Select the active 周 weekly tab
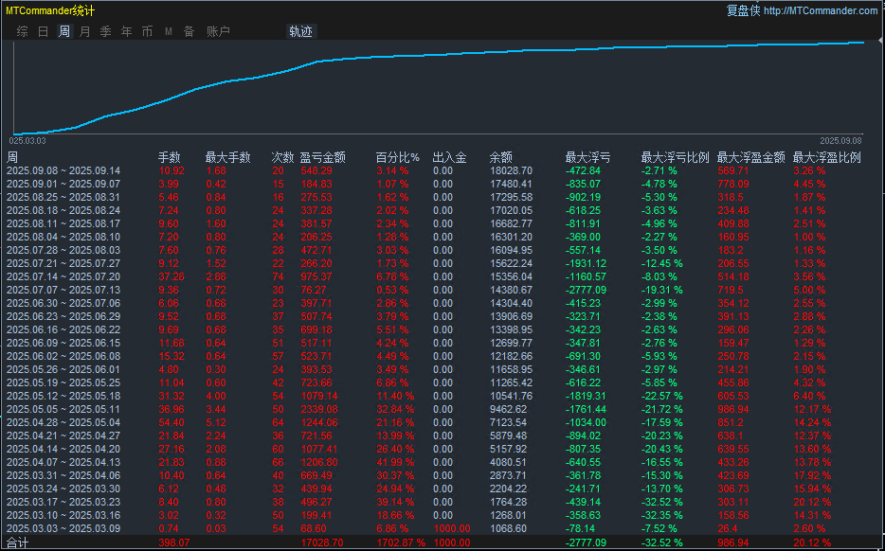885x551 pixels. coord(63,31)
